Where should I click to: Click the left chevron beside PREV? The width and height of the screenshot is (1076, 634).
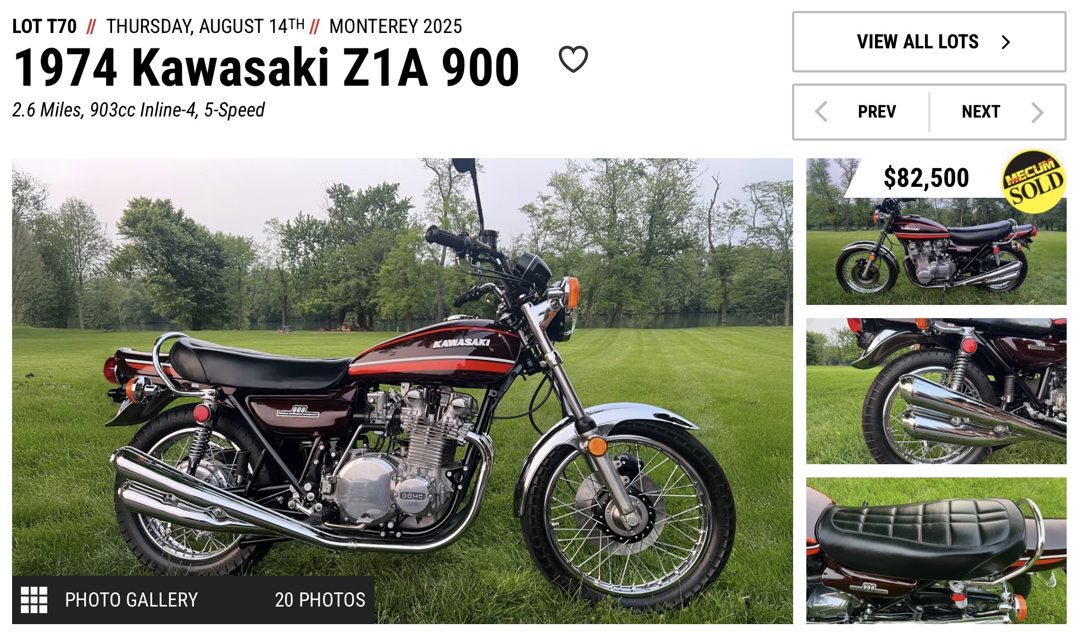click(821, 112)
